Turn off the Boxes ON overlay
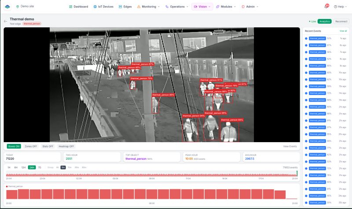This screenshot has height=209, width=352. tap(14, 147)
